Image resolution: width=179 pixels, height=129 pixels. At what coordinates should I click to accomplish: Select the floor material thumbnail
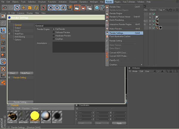pyautogui.click(x=57, y=117)
